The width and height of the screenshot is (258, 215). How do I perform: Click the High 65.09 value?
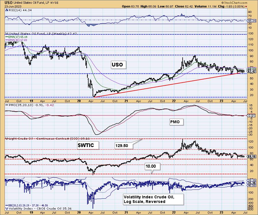(x=148, y=6)
